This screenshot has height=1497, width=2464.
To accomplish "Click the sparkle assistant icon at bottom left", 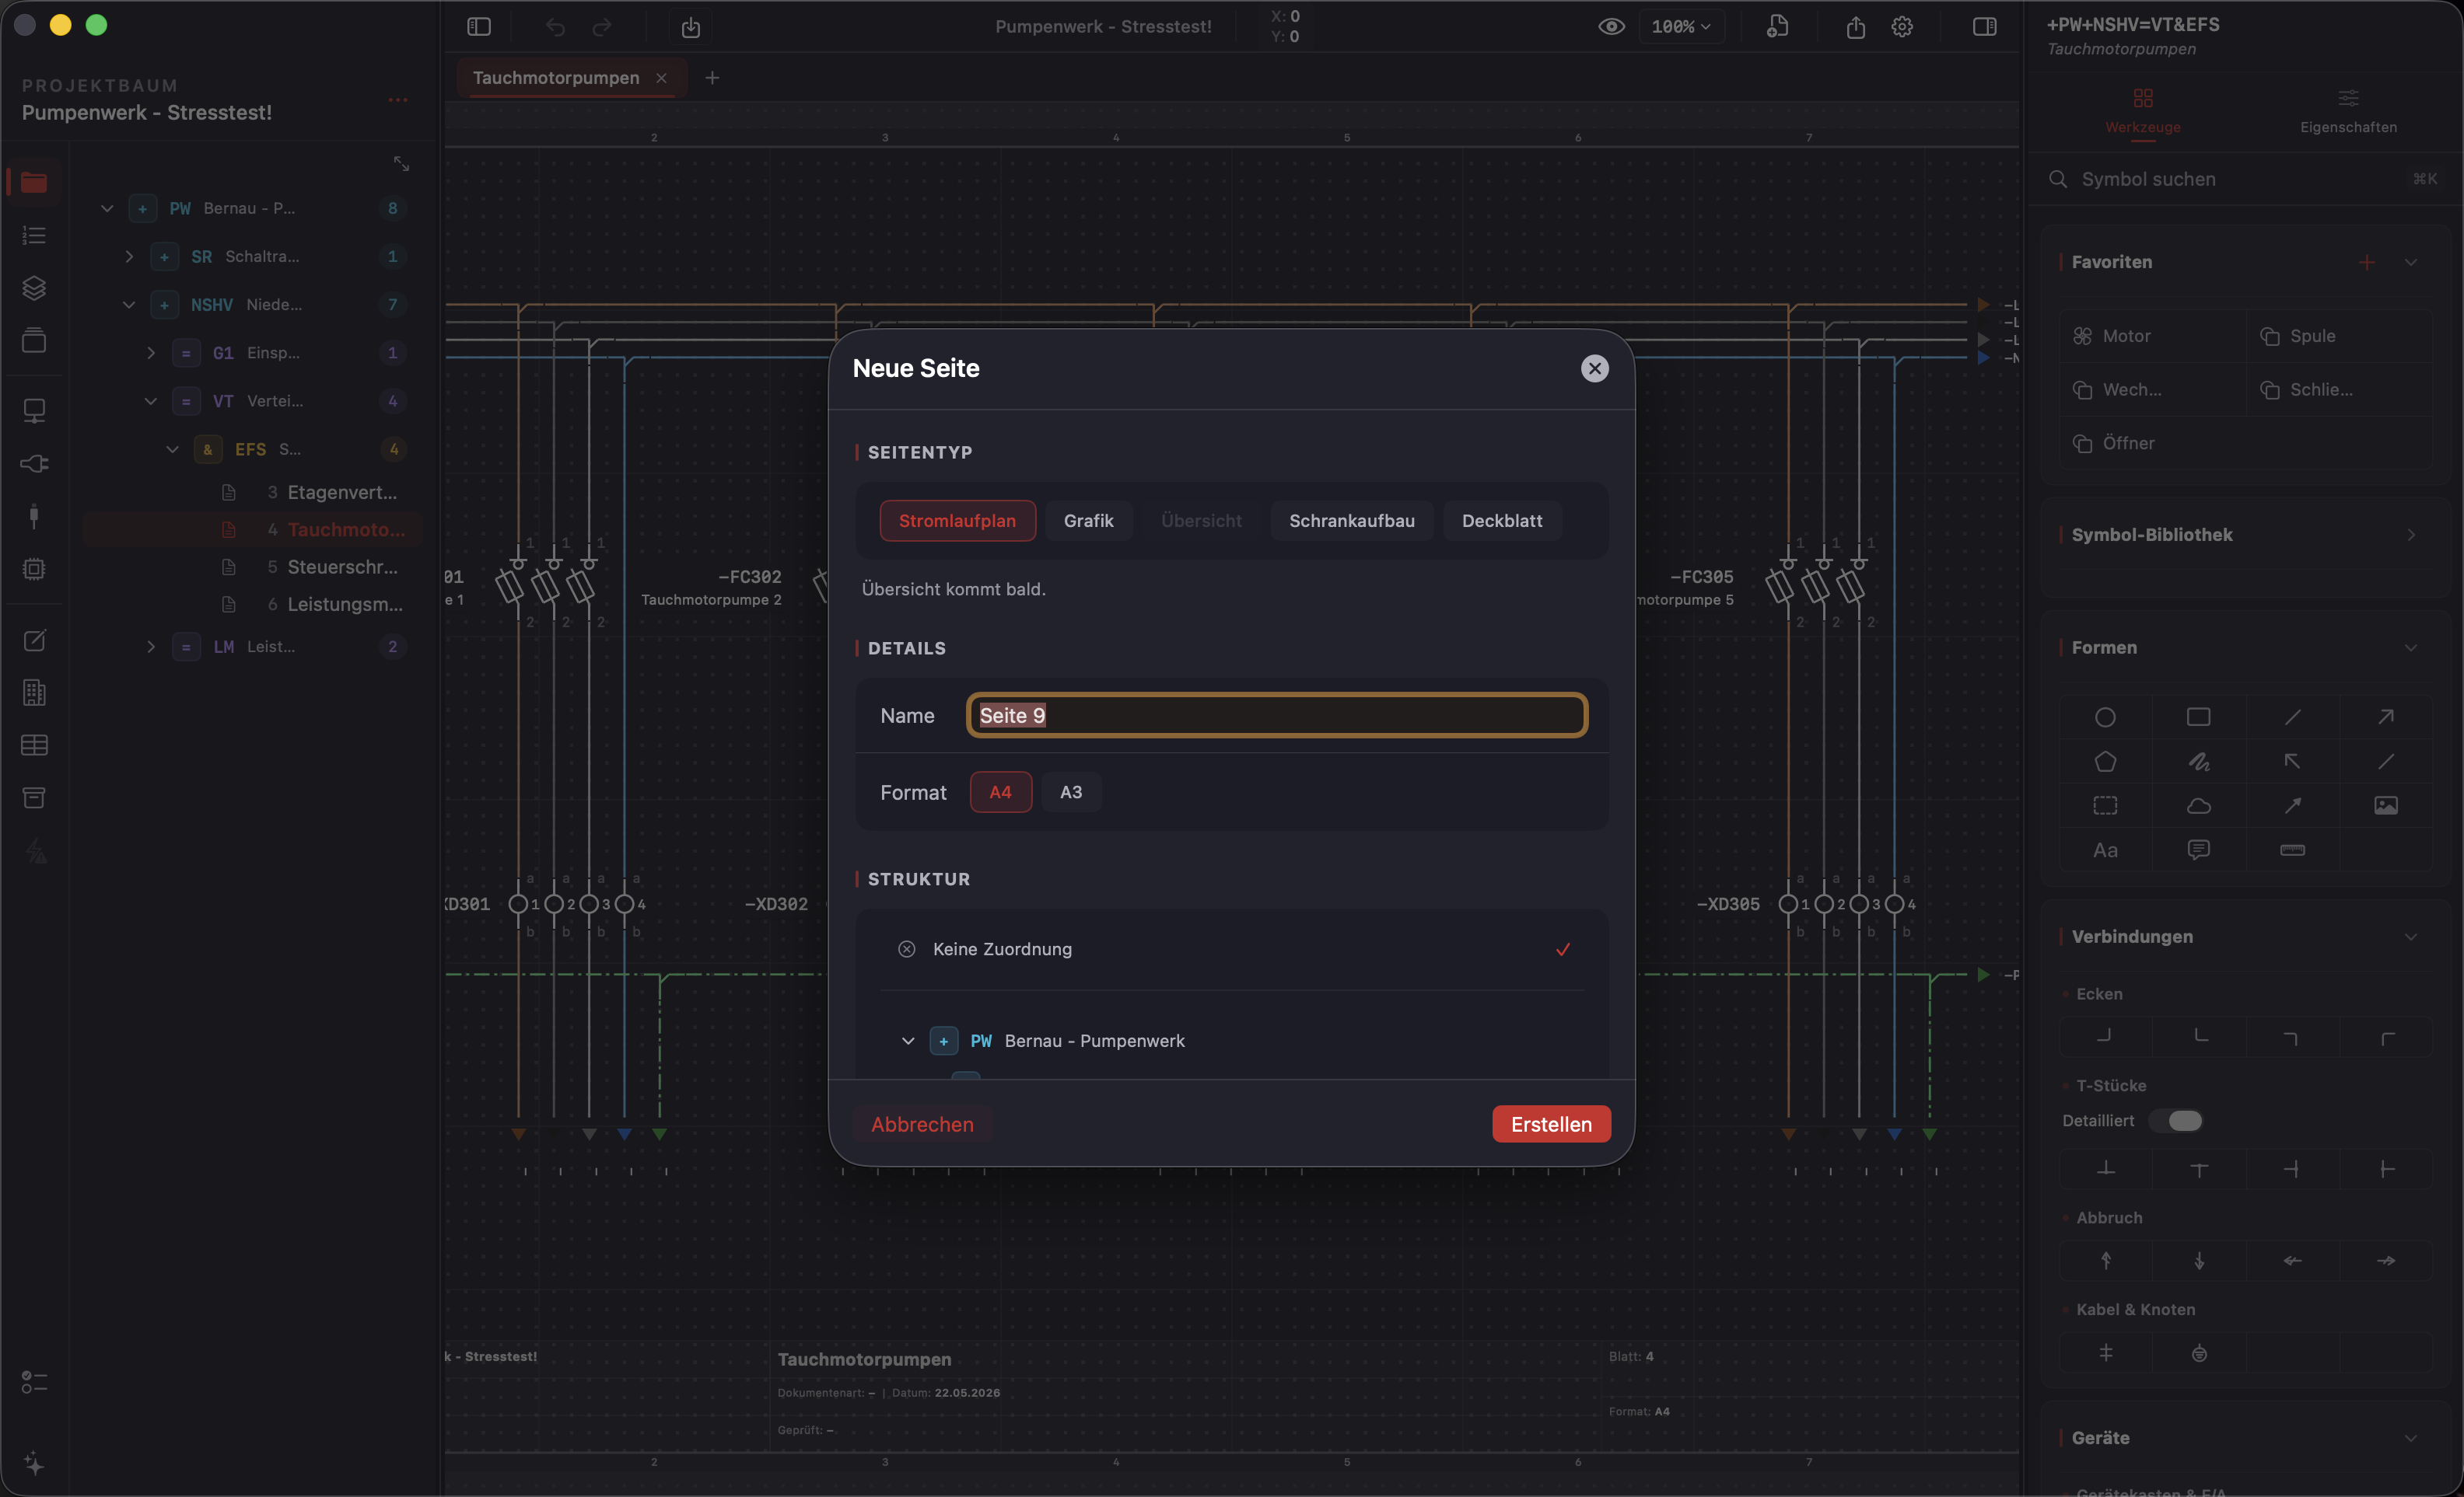I will pyautogui.click(x=34, y=1464).
